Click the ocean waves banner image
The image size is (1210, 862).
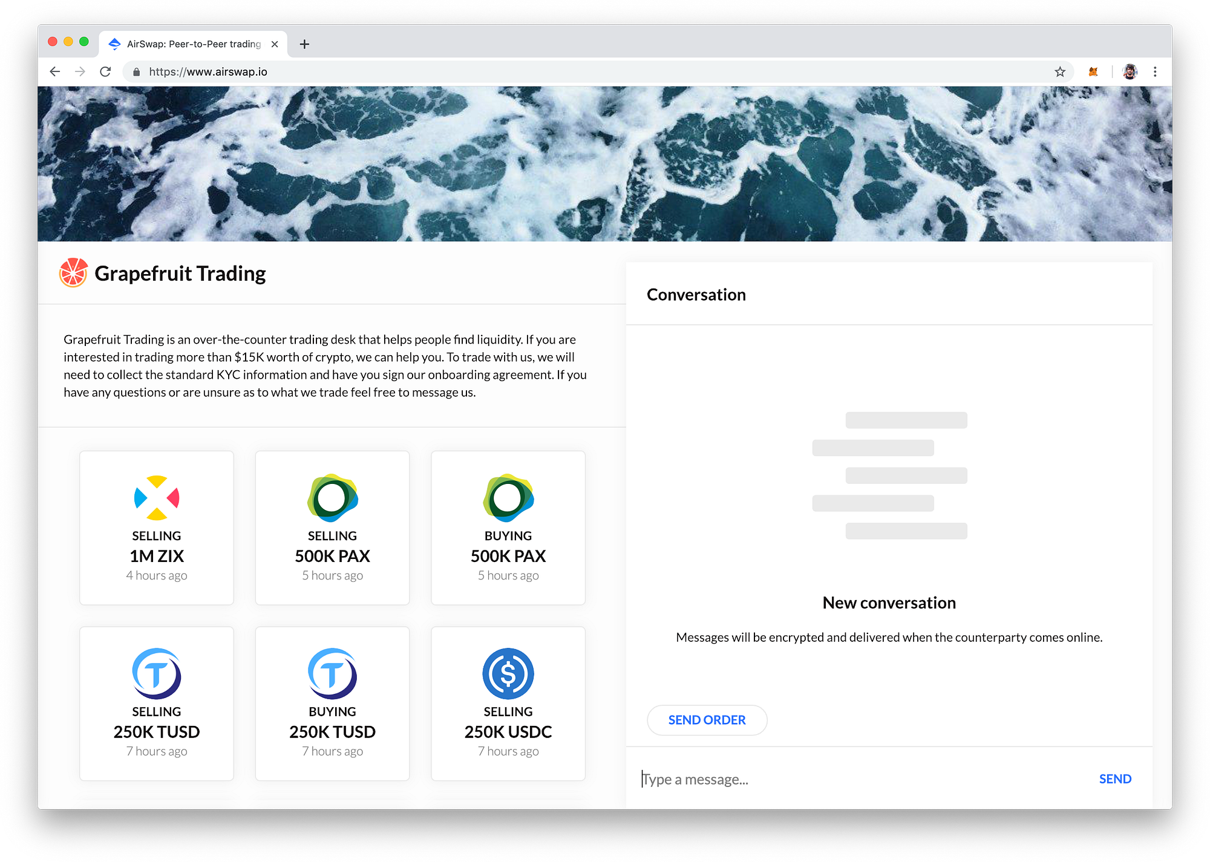pos(604,163)
